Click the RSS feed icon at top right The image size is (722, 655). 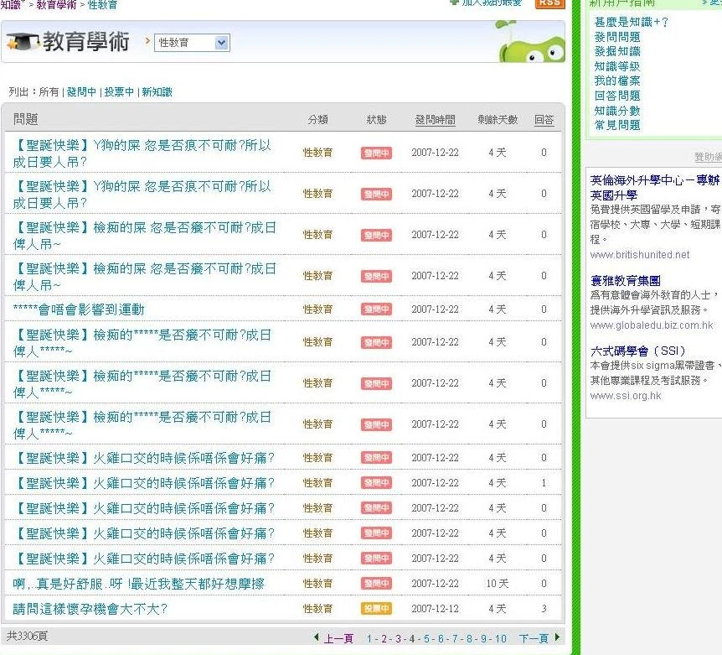tap(549, 4)
